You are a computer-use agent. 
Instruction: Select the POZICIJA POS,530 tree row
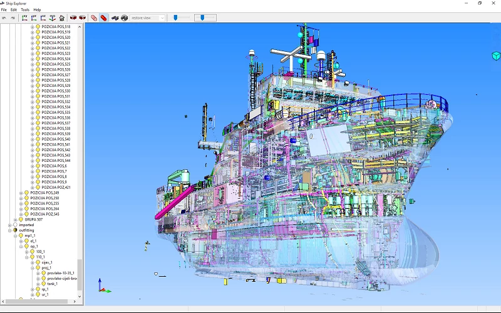tap(56, 91)
